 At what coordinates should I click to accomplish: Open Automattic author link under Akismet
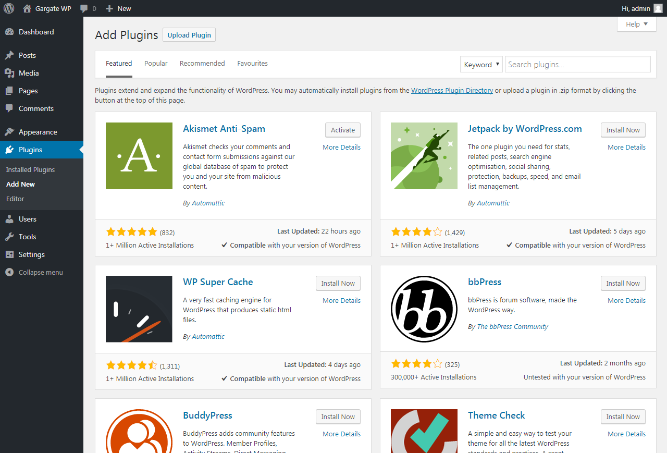[x=208, y=203]
